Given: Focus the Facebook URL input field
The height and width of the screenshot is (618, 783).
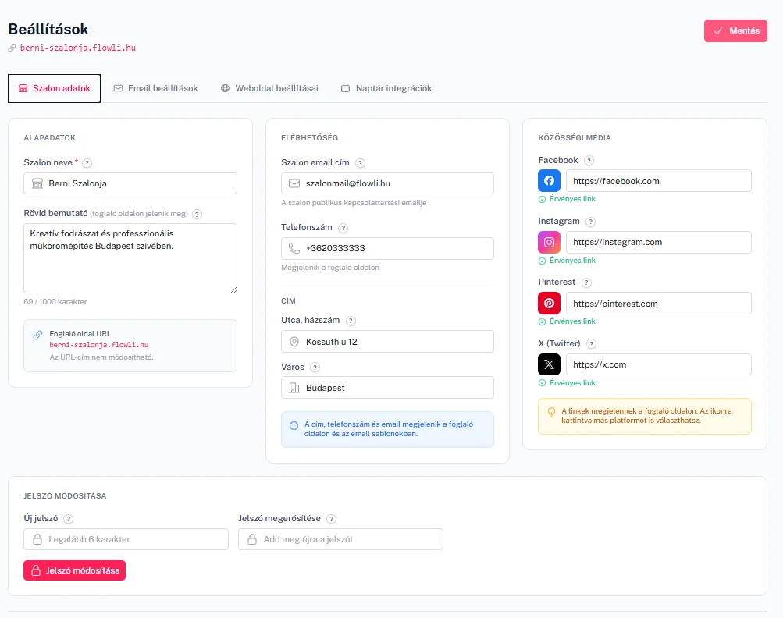Looking at the screenshot, I should pos(659,181).
